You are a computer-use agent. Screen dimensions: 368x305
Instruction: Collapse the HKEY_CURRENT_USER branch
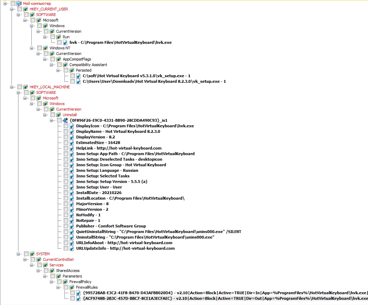(x=11, y=9)
